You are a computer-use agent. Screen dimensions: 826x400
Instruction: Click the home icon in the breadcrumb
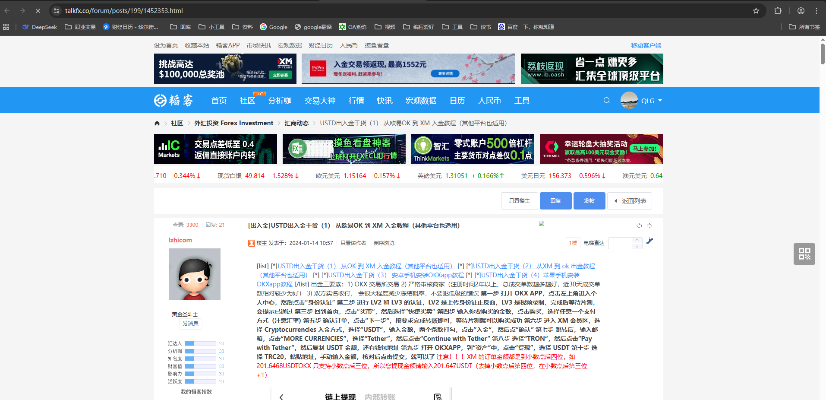point(157,124)
